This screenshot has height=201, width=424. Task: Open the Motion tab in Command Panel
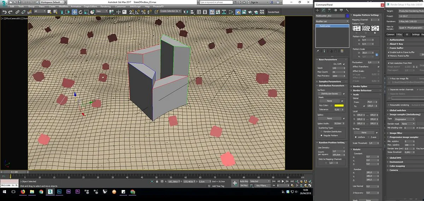pos(336,10)
